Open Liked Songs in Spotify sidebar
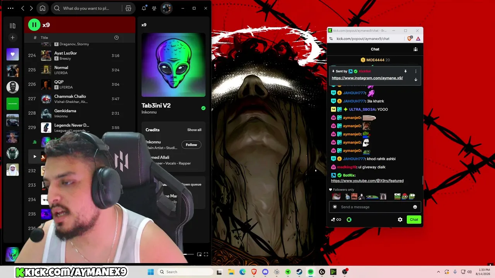The image size is (495, 278). (12, 54)
